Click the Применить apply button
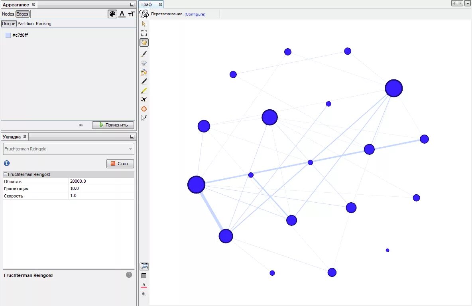 pyautogui.click(x=113, y=125)
